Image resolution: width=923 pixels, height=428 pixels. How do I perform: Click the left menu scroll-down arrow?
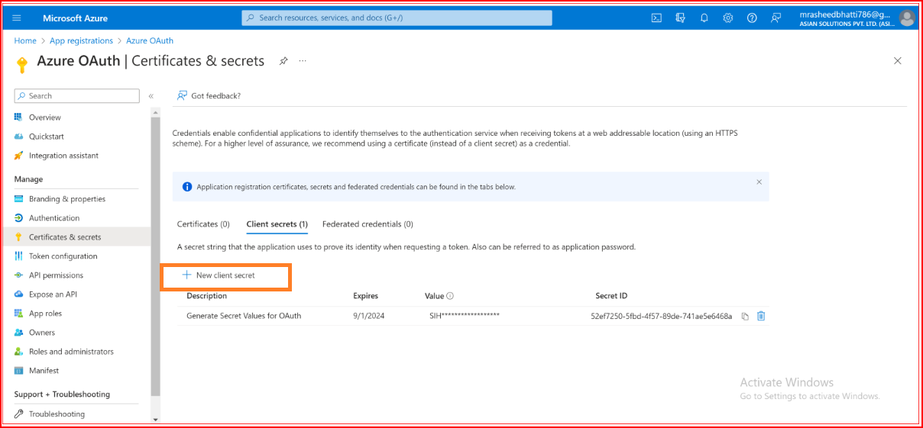pos(156,419)
